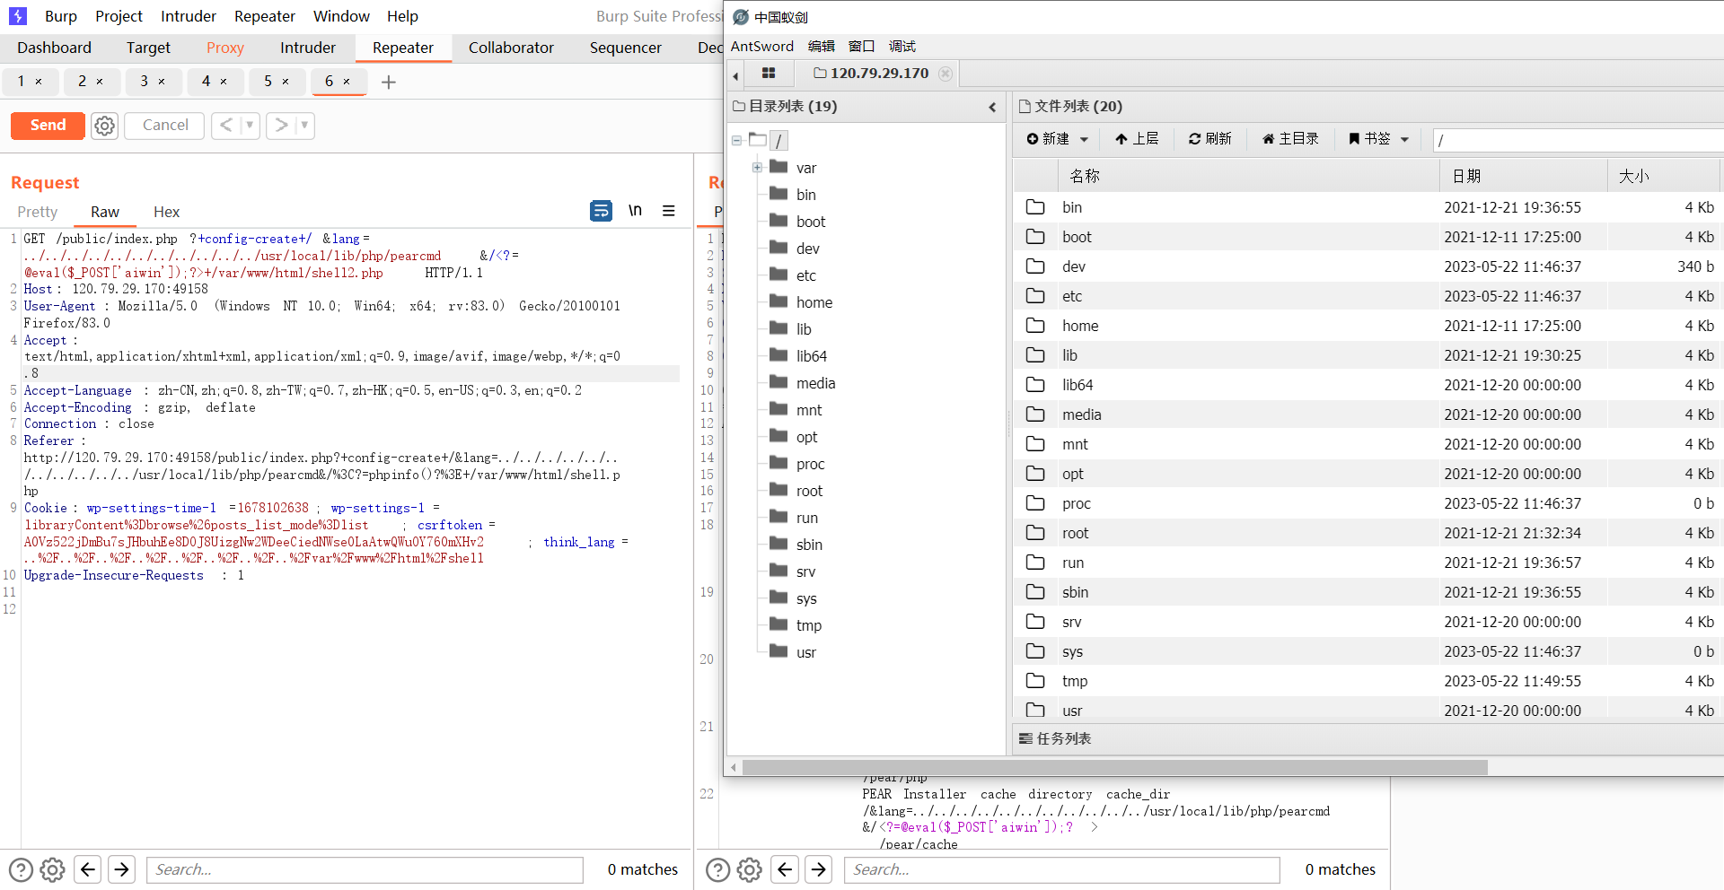Open the request editor hamburger menu
Screen dimensions: 1724x890
(x=668, y=211)
